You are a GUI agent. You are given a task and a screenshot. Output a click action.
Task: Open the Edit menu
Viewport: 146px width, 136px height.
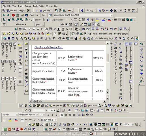pyautogui.click(x=9, y=6)
